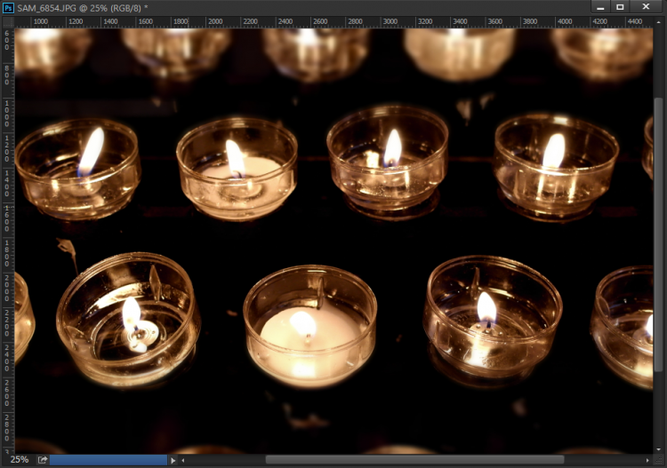Click the 25% zoom level field

click(19, 459)
